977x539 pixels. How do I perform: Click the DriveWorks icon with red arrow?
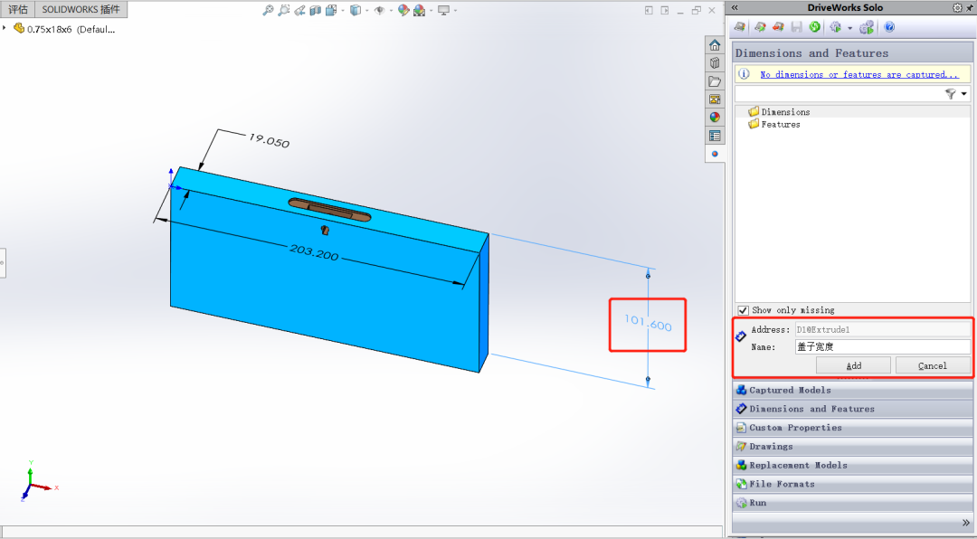click(x=778, y=27)
